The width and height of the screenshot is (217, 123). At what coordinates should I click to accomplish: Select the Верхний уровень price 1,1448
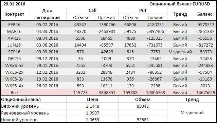pos(92,106)
